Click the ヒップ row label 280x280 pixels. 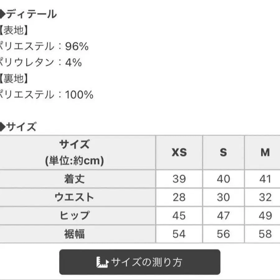[x=74, y=215]
